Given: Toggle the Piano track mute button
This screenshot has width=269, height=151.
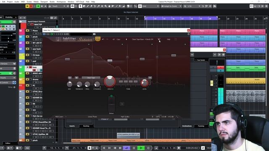Looking at the screenshot, I should pos(27,31).
